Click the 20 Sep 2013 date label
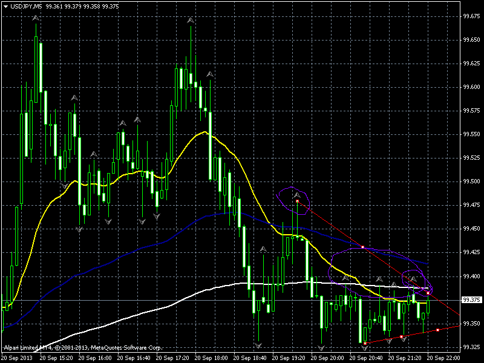The height and width of the screenshot is (363, 484). point(18,358)
